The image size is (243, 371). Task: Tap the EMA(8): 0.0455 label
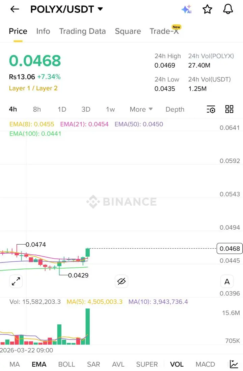click(32, 124)
